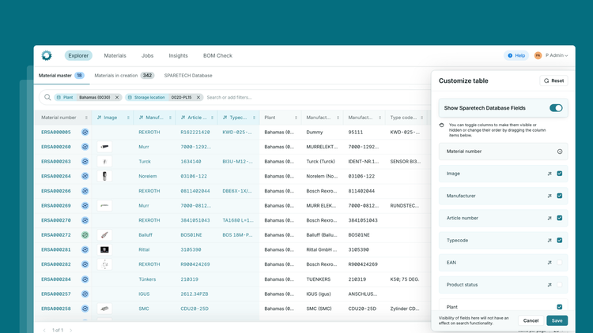593x333 pixels.
Task: Click the status icon for ERSA000258
Action: (85, 309)
